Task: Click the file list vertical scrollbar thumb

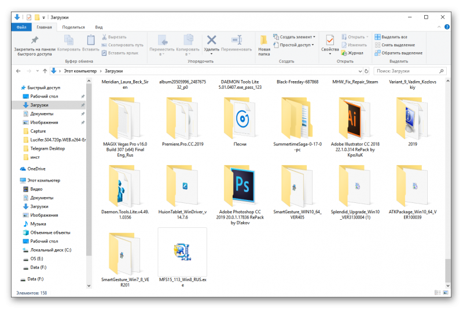Action: click(447, 270)
